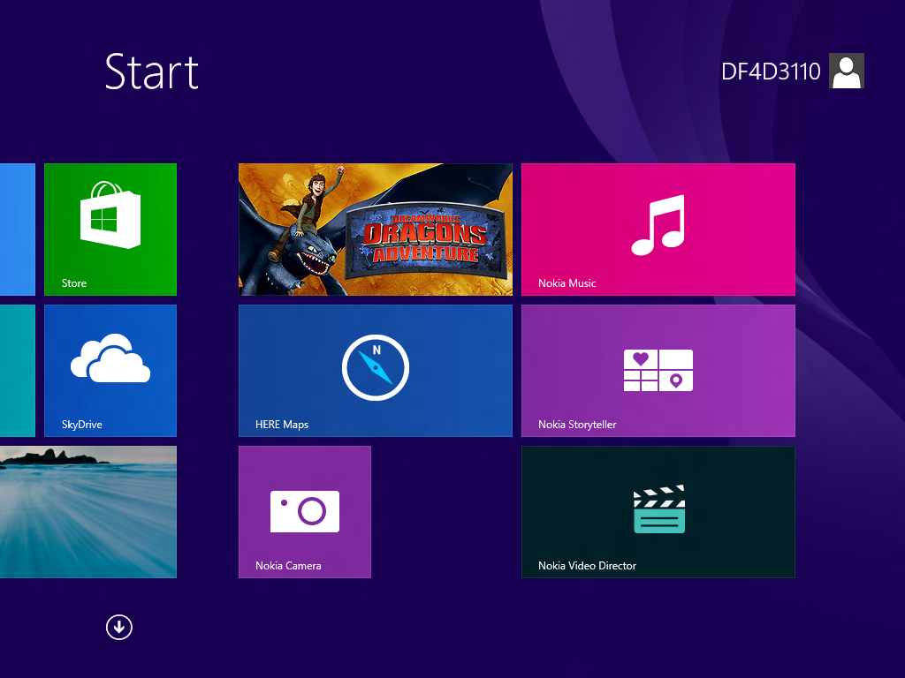Viewport: 905px width, 678px height.
Task: Open the beach photo desktop tile
Action: click(88, 512)
